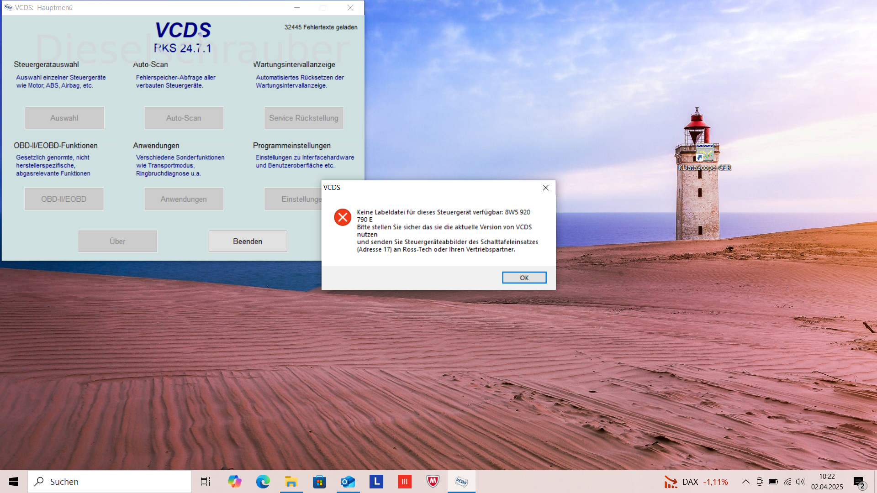Click the 'Auto-Scan' section heading
The height and width of the screenshot is (493, 877).
pos(150,64)
